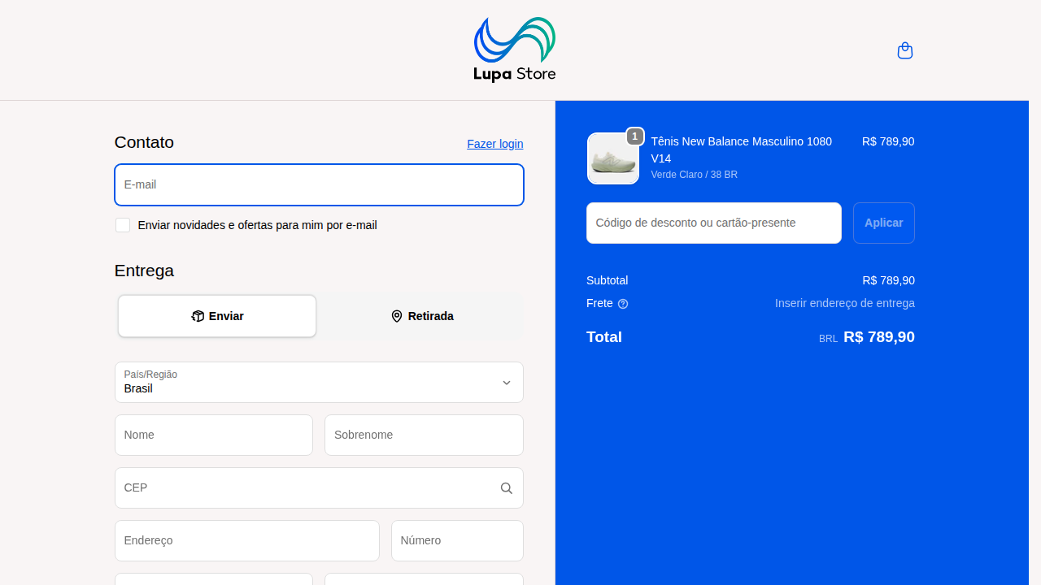1041x585 pixels.
Task: Click into the CEP field
Action: 319,487
